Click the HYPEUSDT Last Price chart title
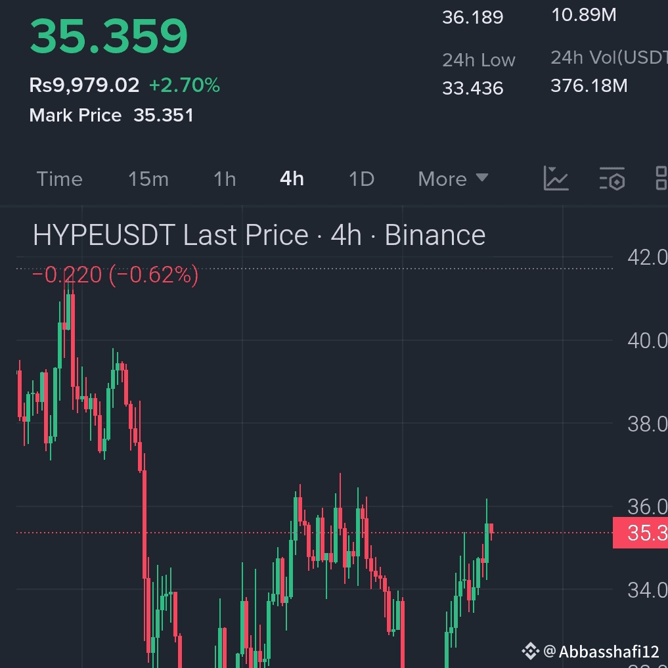Viewport: 668px width, 668px height. click(x=259, y=234)
